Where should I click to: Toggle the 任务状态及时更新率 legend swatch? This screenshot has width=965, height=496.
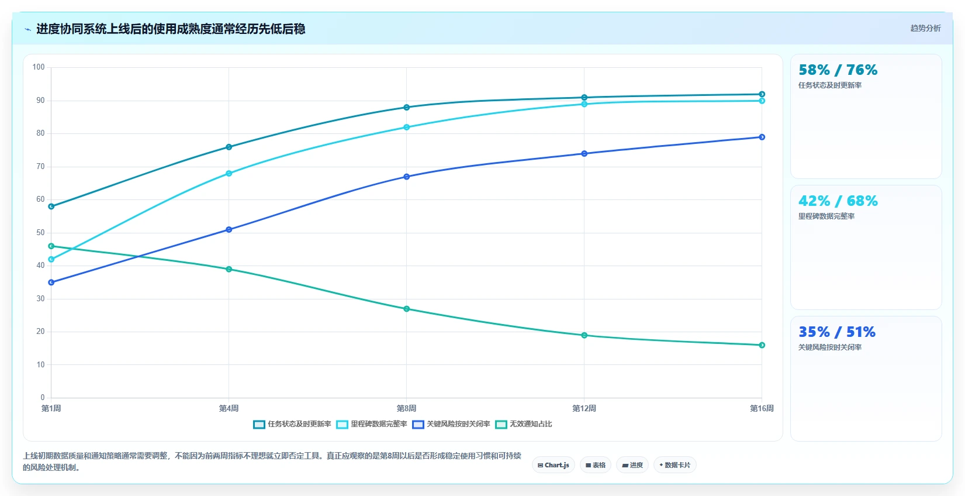pyautogui.click(x=259, y=425)
